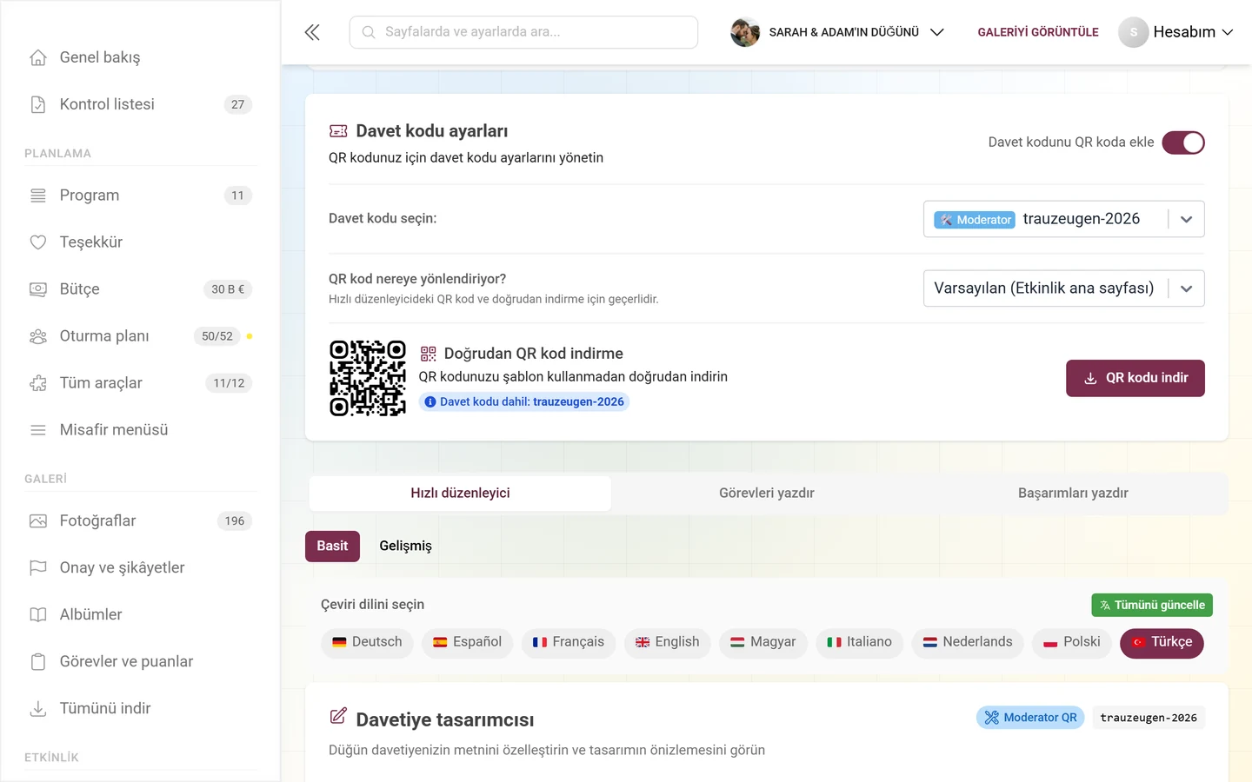Click the Onay ve şikâyetler flag icon

pyautogui.click(x=38, y=568)
